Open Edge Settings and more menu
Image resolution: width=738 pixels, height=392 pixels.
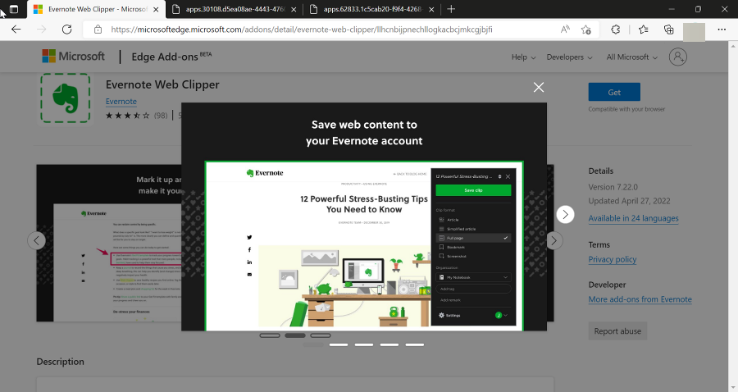tap(722, 30)
